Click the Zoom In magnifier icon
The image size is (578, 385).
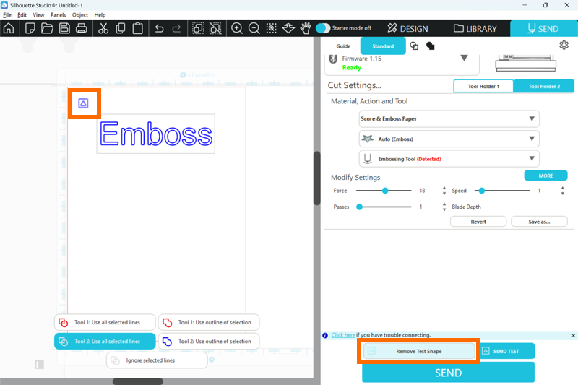(x=236, y=29)
